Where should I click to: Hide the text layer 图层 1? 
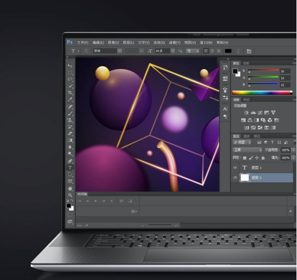click(x=235, y=168)
